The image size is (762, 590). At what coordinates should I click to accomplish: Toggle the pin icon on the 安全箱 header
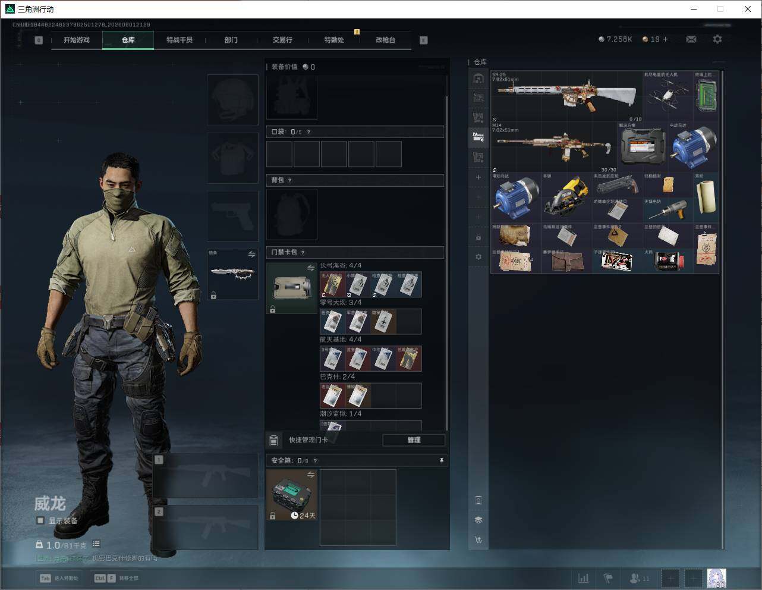coord(441,461)
